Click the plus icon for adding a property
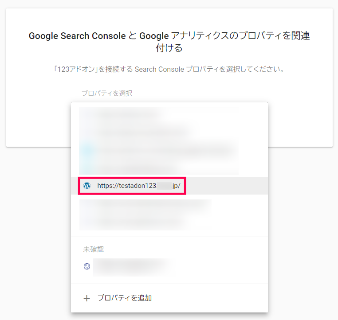 pos(86,298)
